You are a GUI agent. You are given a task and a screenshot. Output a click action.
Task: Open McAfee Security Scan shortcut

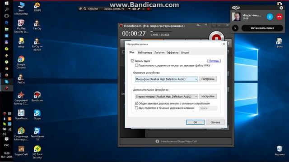(x=21, y=26)
